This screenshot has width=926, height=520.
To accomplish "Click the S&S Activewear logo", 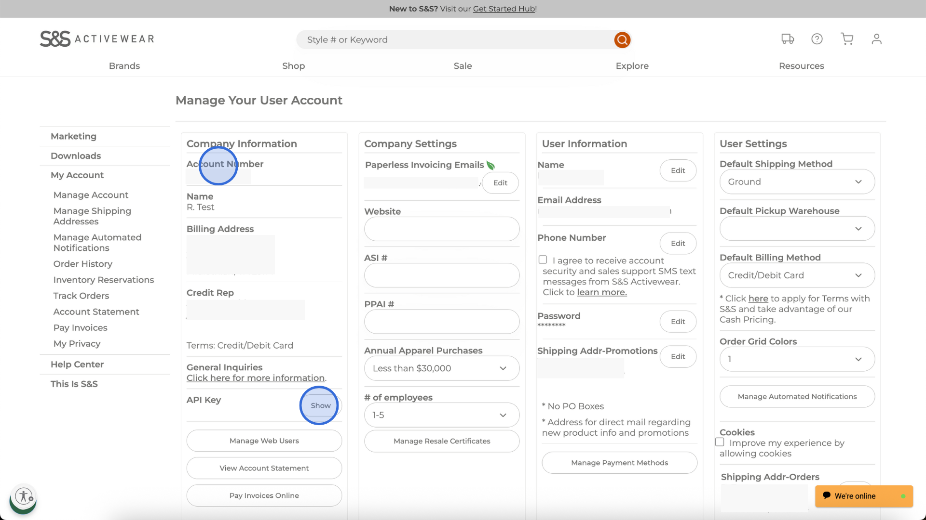I will click(97, 39).
